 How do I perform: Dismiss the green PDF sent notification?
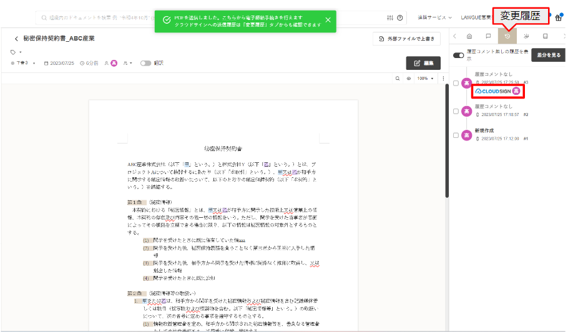click(328, 20)
